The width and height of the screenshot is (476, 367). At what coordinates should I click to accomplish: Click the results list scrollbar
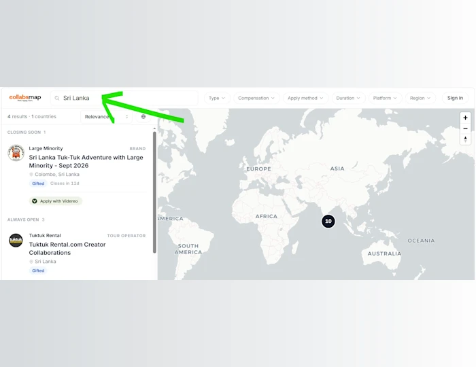[154, 192]
